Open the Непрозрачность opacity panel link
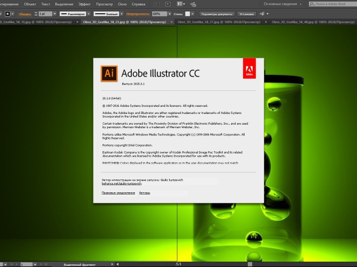 coord(138,14)
